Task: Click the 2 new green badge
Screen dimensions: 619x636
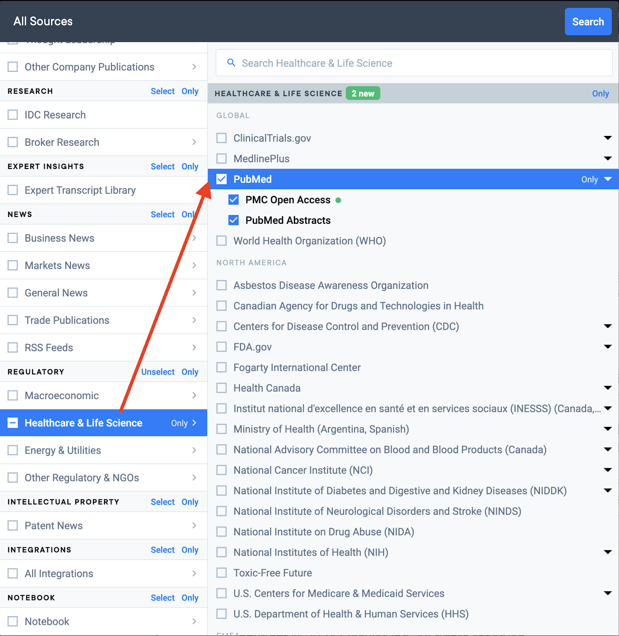Action: tap(363, 93)
